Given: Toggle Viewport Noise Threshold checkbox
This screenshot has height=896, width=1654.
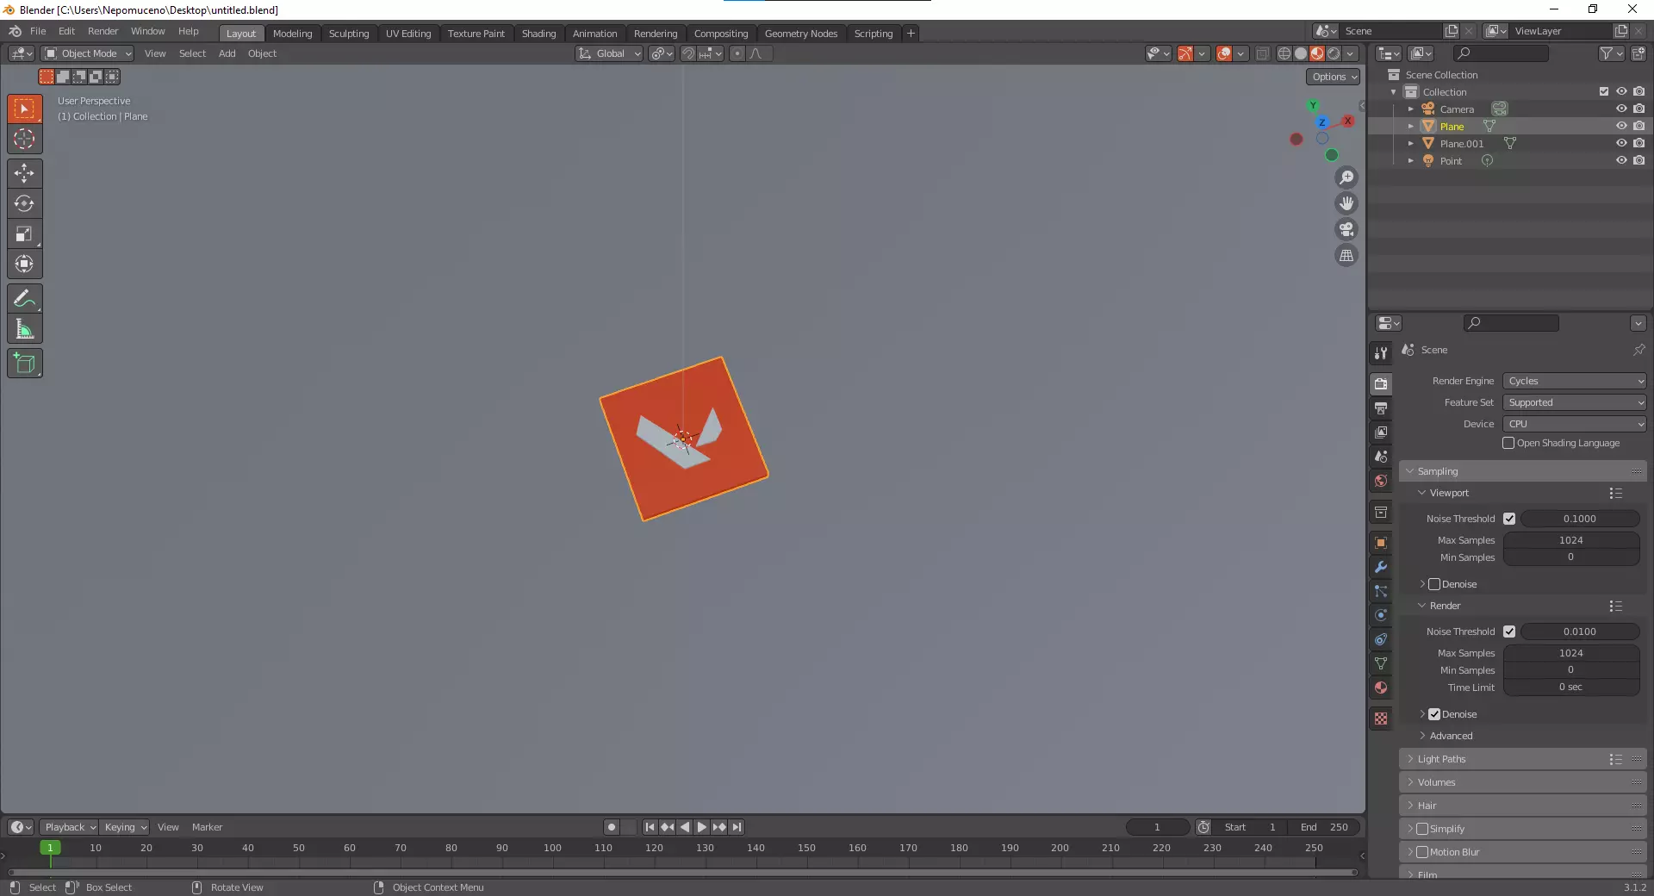Looking at the screenshot, I should coord(1509,519).
